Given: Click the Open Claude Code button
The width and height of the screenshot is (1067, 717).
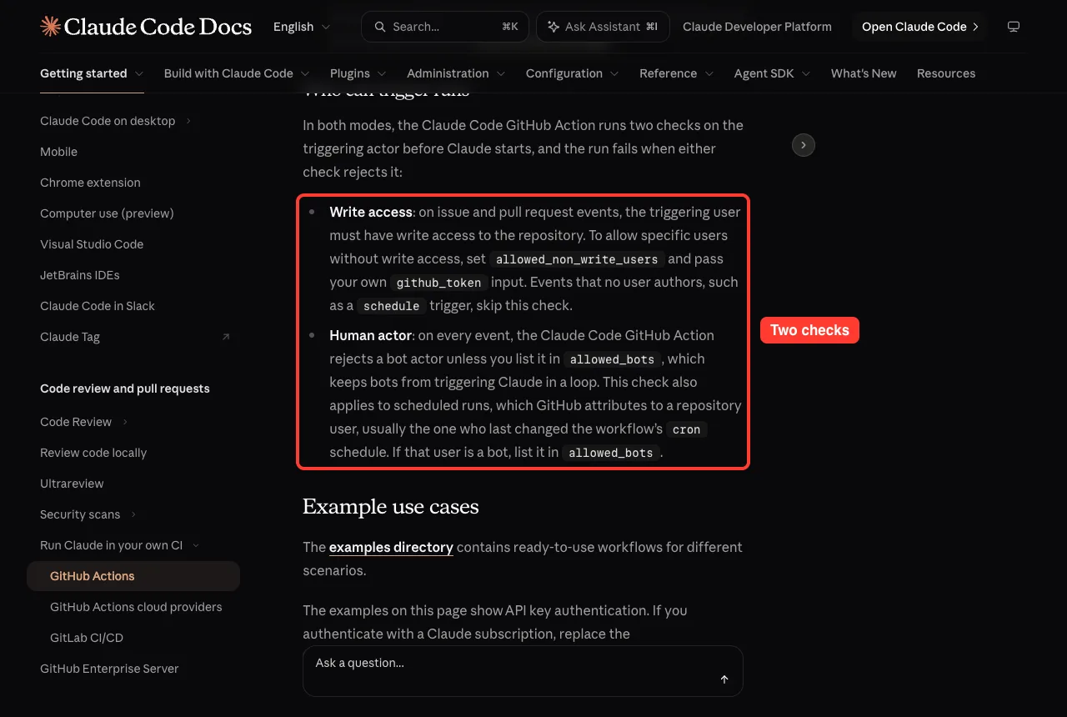Looking at the screenshot, I should pos(919,27).
